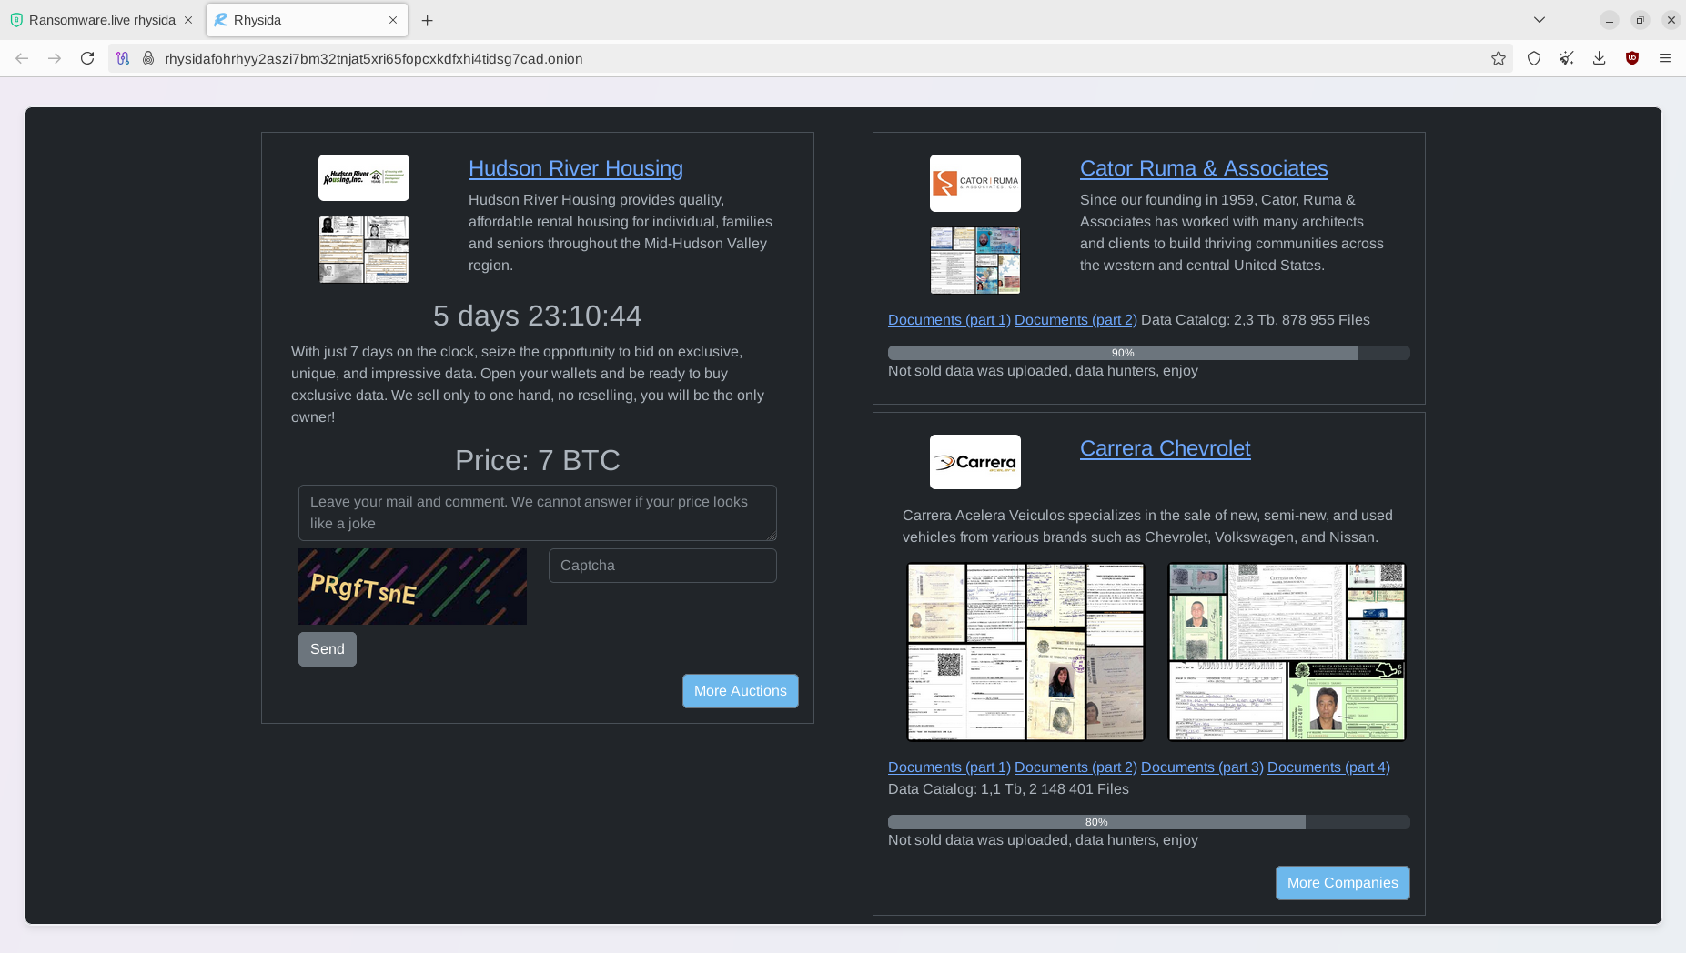Click the Send button under the captcha
Viewport: 1686px width, 953px height.
327,648
